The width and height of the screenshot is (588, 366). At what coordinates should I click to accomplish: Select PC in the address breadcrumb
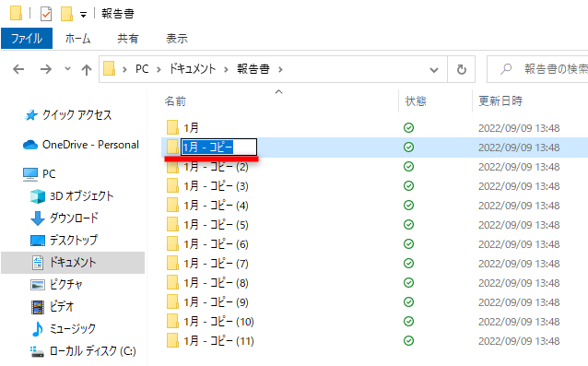coord(142,69)
